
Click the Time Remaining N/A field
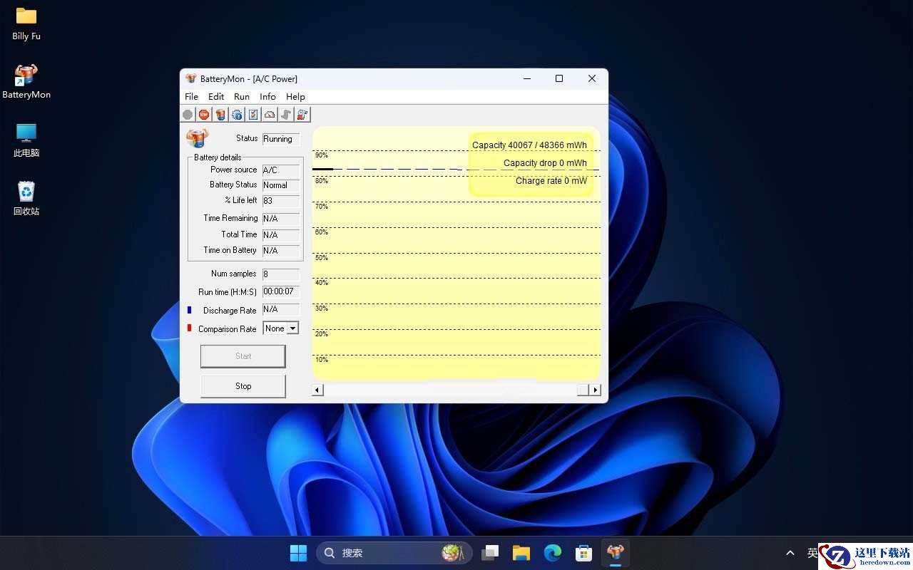pyautogui.click(x=281, y=219)
